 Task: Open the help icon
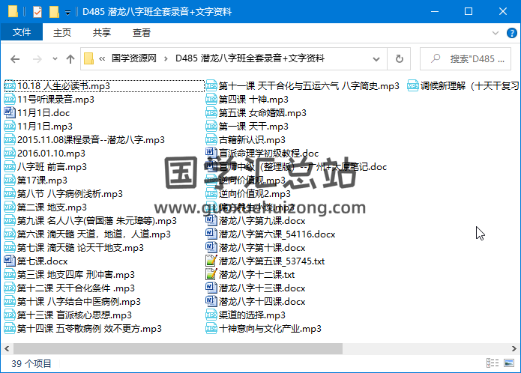(x=511, y=33)
